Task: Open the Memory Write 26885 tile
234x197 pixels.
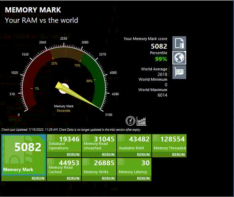Action: tap(99, 167)
